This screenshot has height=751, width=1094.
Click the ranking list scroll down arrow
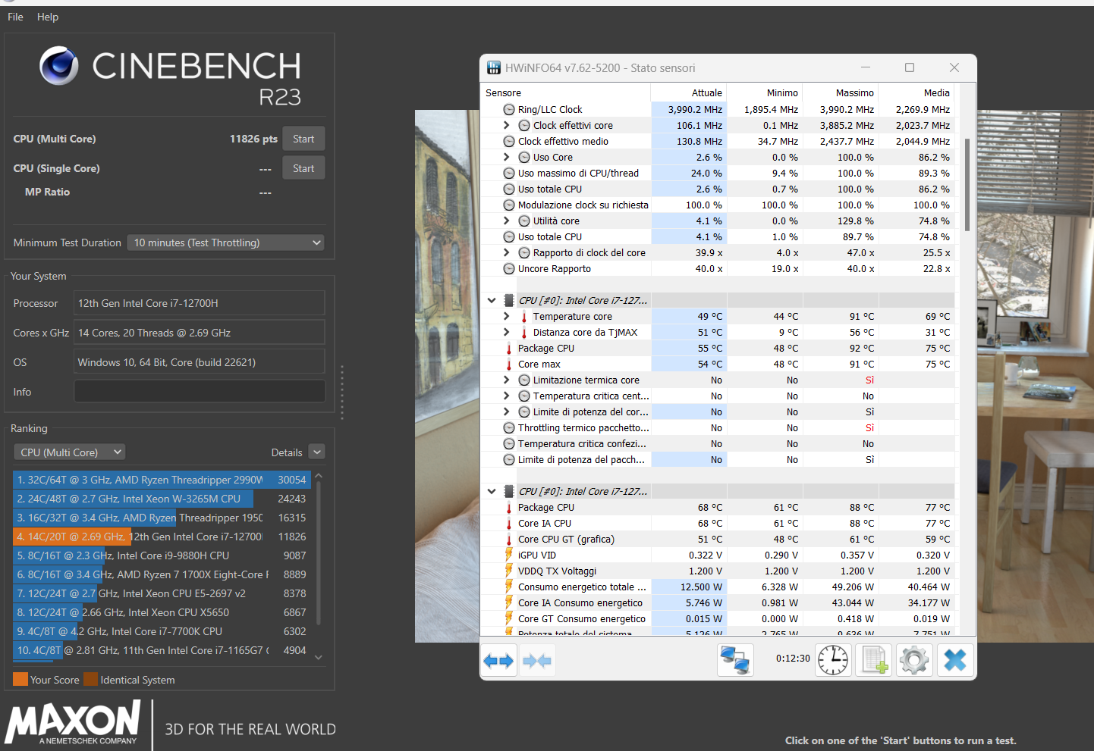[x=319, y=657]
